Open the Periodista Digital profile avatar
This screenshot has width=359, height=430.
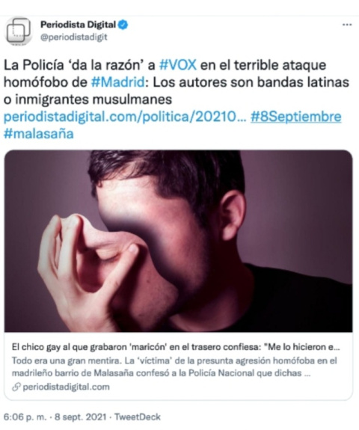tap(19, 31)
